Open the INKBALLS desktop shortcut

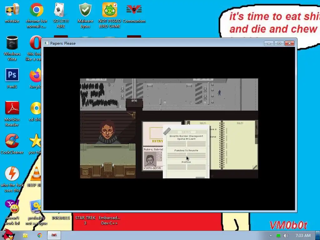61,218
